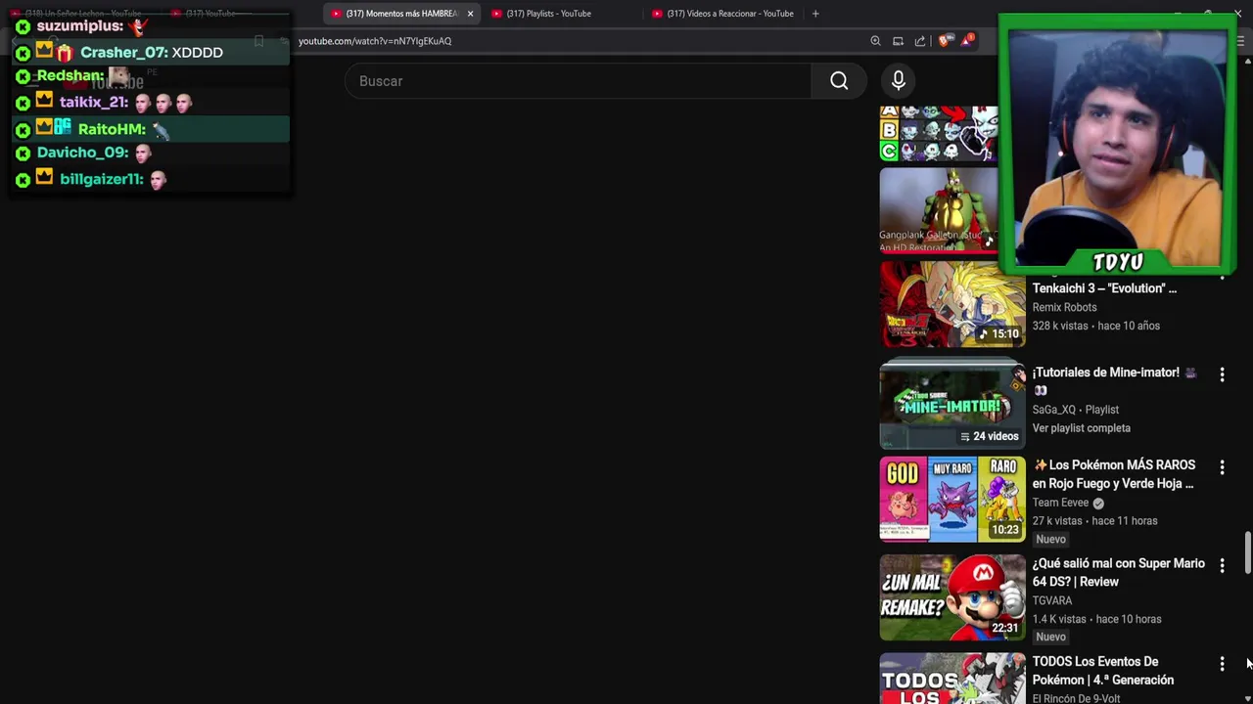Viewport: 1253px width, 704px height.
Task: Click the browser address bar URL
Action: click(x=375, y=41)
